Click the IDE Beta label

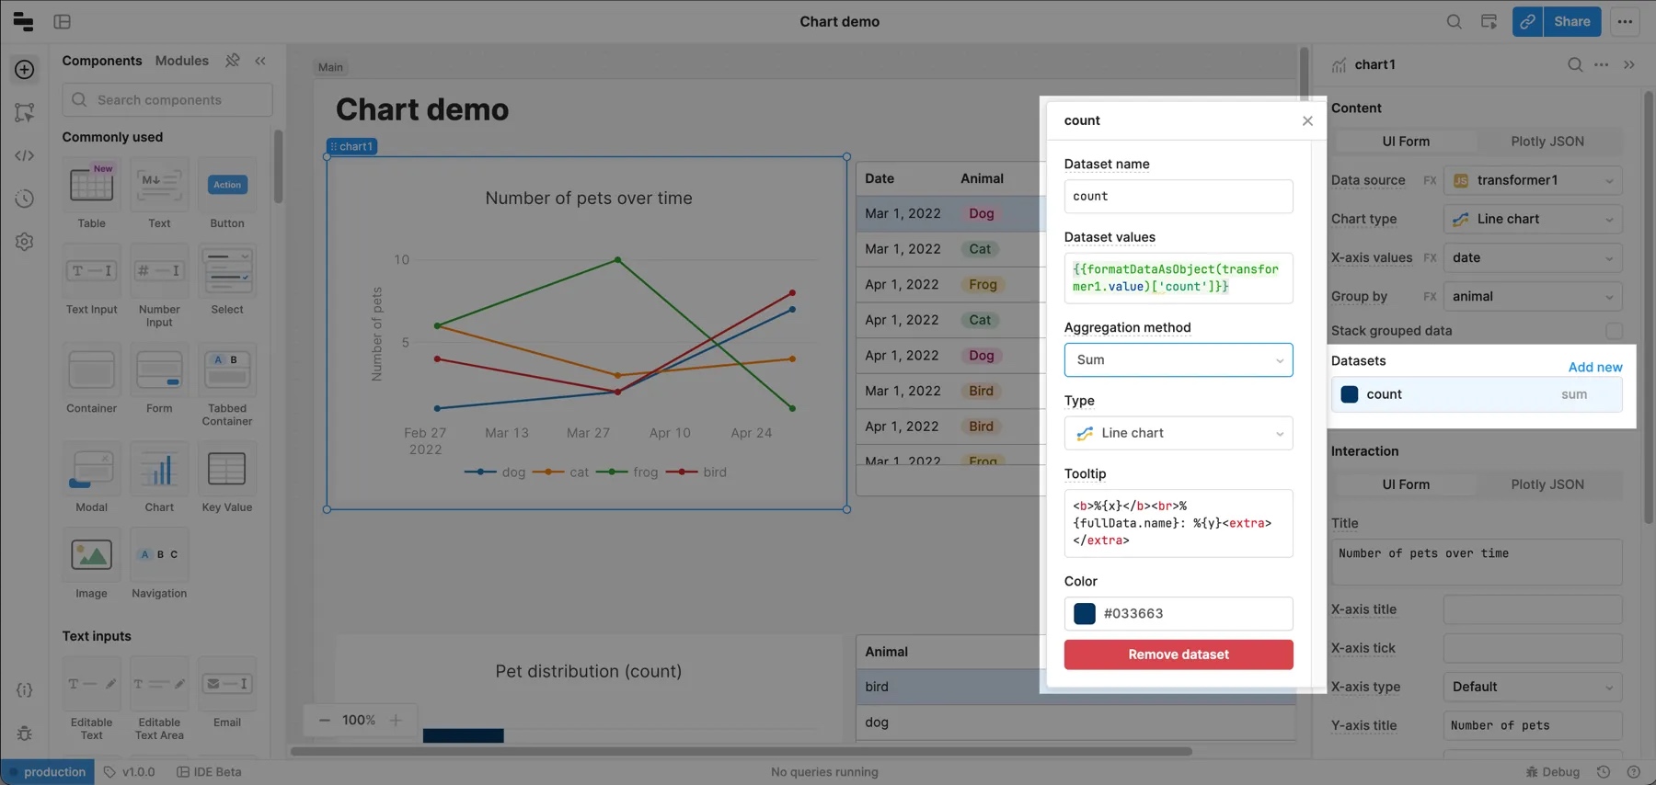click(x=209, y=772)
